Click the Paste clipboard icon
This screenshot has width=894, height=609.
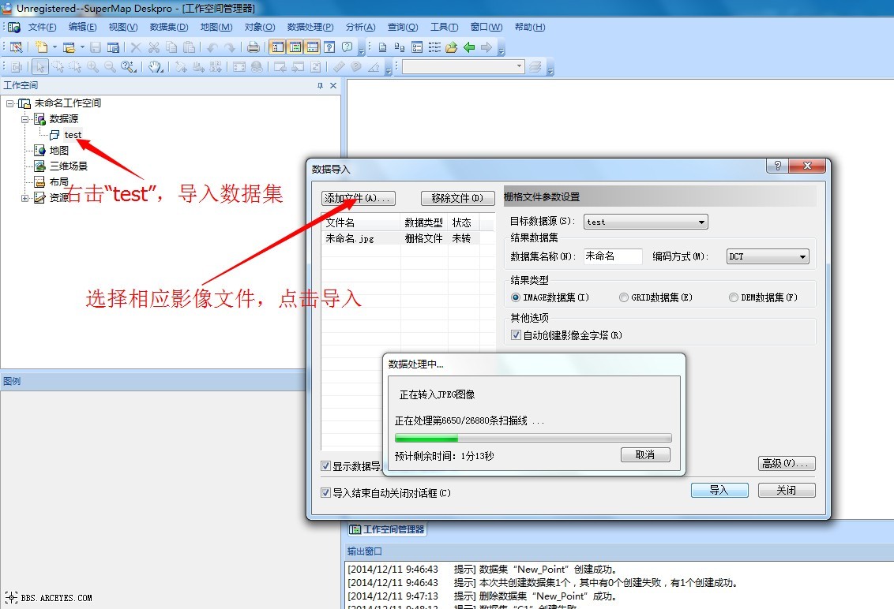[x=189, y=47]
